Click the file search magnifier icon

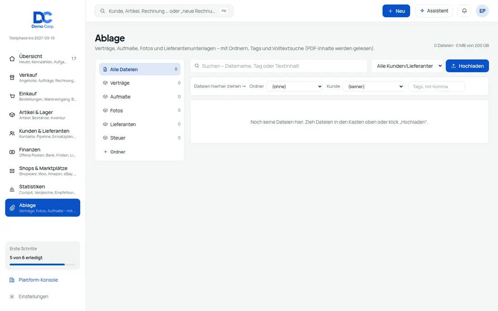(197, 66)
